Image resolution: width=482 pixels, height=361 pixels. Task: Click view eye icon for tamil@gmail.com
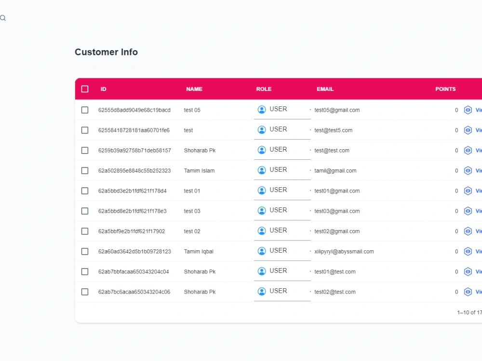coord(468,171)
